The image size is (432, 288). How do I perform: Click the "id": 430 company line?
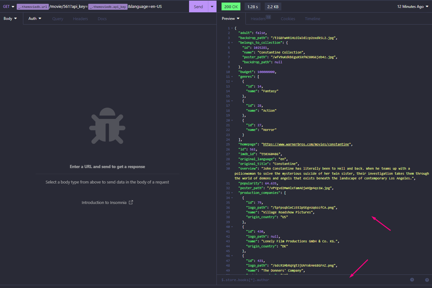pyautogui.click(x=255, y=231)
